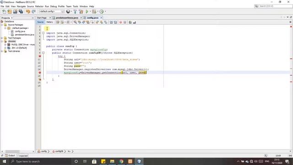Image resolution: width=293 pixels, height=165 pixels.
Task: Open the default config dropdown
Action: pos(52,11)
